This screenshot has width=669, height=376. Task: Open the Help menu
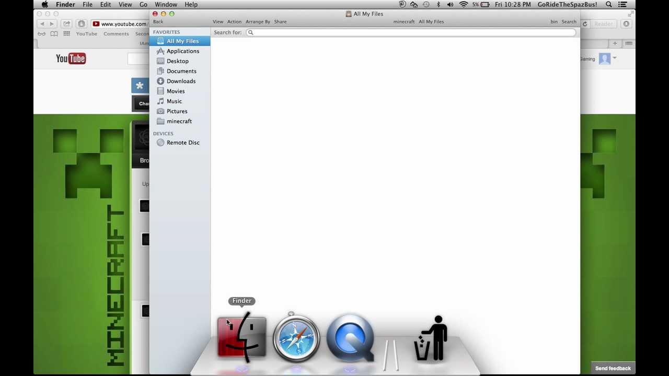pos(191,5)
